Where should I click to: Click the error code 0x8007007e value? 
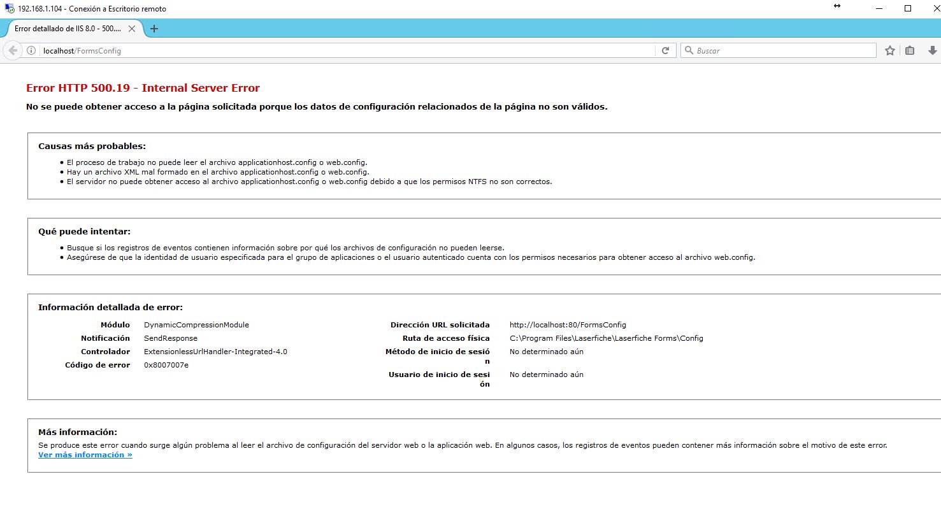pos(166,365)
